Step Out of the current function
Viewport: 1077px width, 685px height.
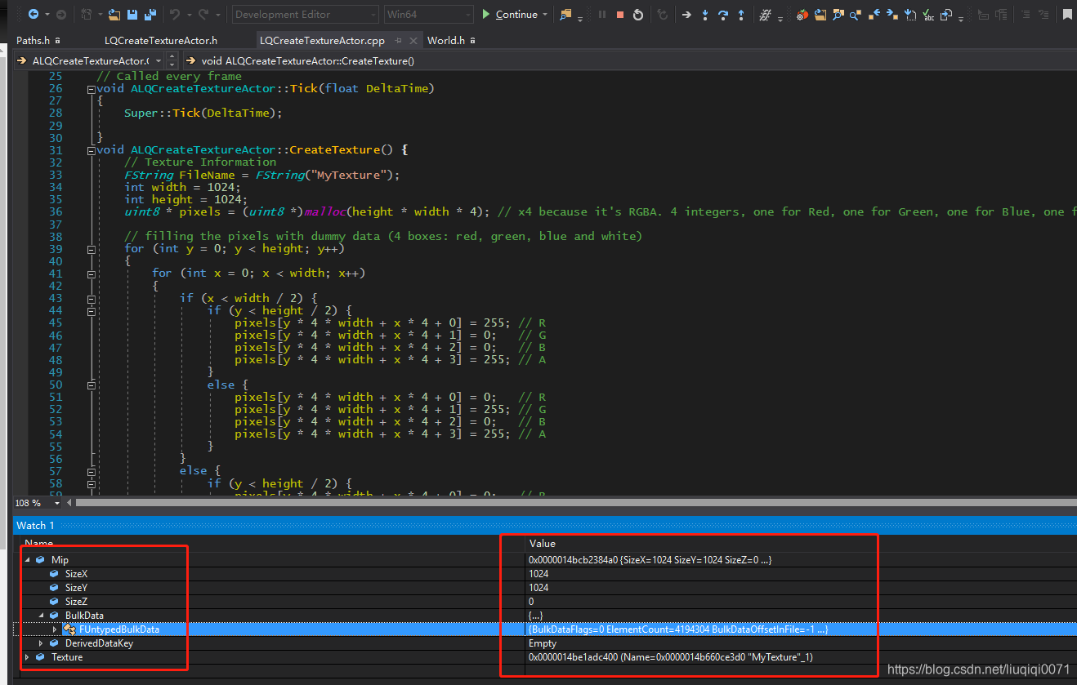point(741,15)
